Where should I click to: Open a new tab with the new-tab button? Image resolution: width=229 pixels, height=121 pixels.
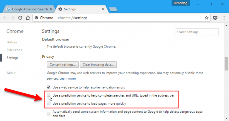[113, 9]
